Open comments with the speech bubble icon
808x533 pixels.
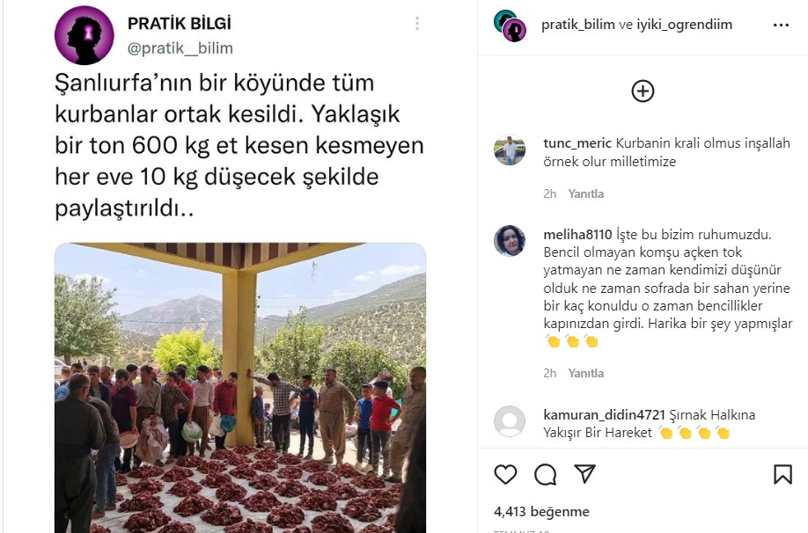pos(545,474)
